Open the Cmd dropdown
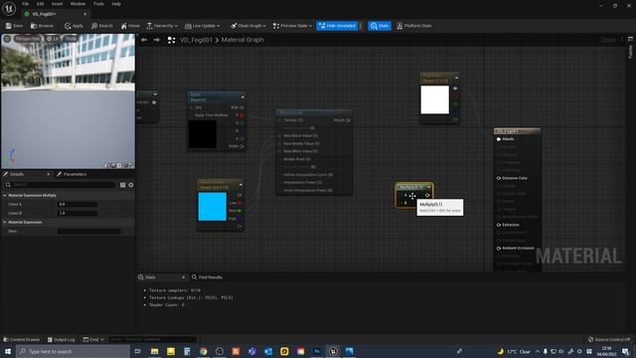The height and width of the screenshot is (358, 636). pos(93,339)
